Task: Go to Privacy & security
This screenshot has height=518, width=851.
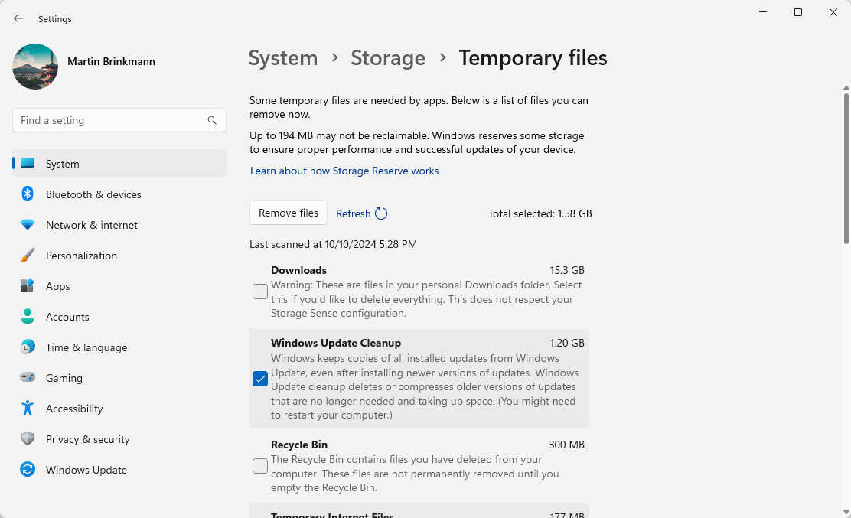Action: pyautogui.click(x=119, y=439)
